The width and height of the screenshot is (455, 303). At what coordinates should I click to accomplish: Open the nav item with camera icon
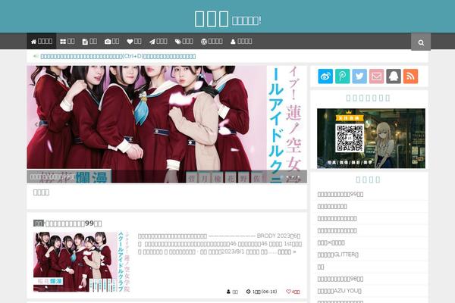click(111, 41)
